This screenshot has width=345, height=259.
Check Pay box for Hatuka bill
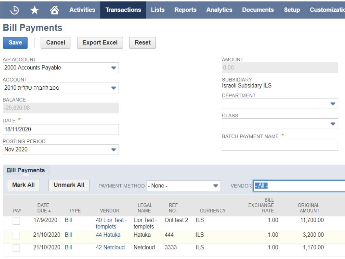16,235
